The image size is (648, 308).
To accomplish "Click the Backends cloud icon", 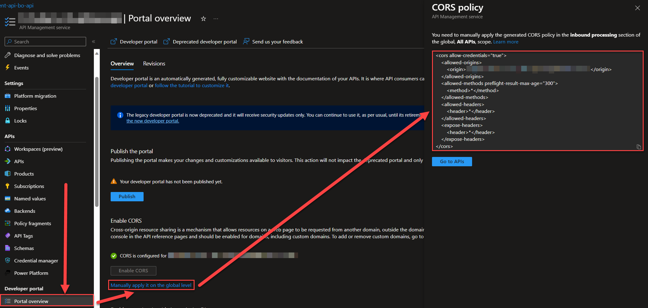I will (x=8, y=211).
